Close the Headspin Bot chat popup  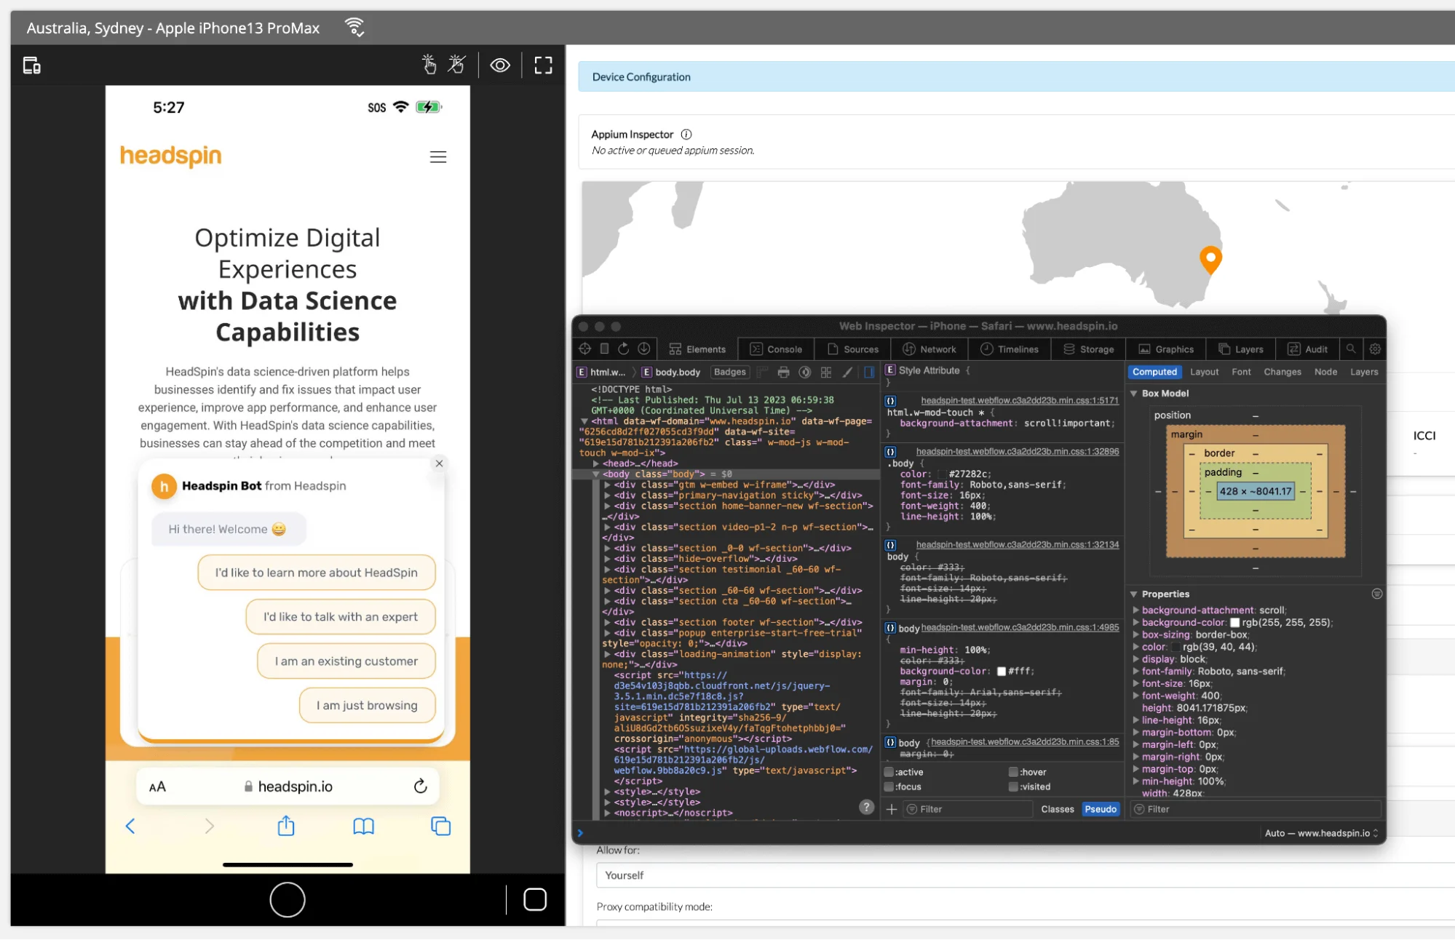click(x=439, y=463)
